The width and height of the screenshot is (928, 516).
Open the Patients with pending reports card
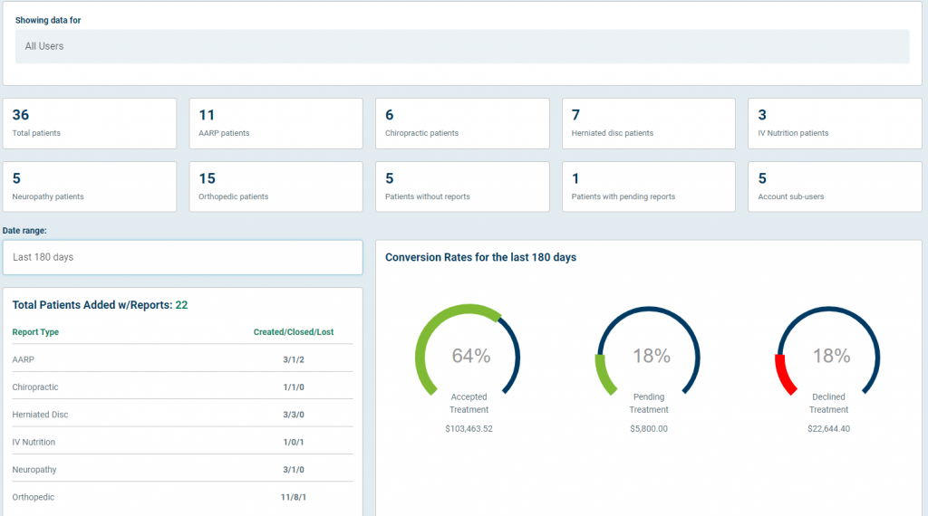pyautogui.click(x=649, y=186)
